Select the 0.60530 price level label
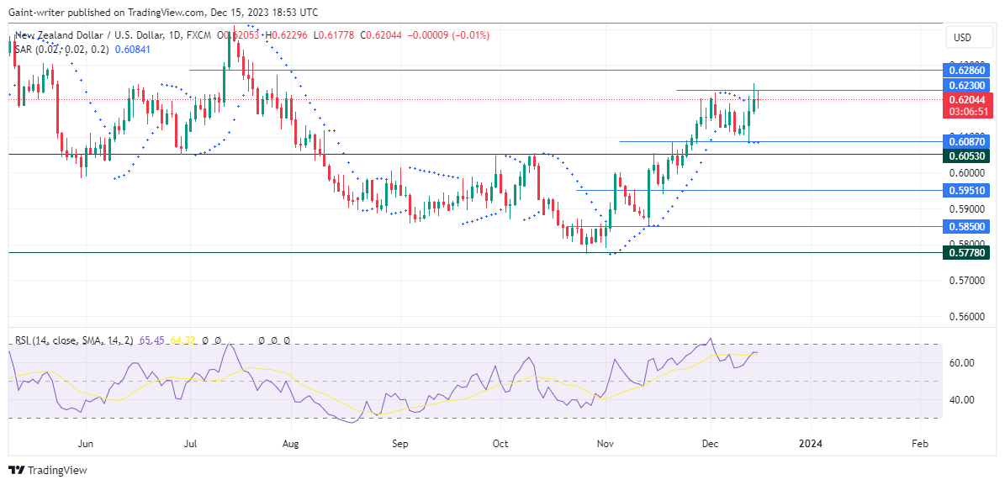The width and height of the screenshot is (1005, 485). (968, 156)
